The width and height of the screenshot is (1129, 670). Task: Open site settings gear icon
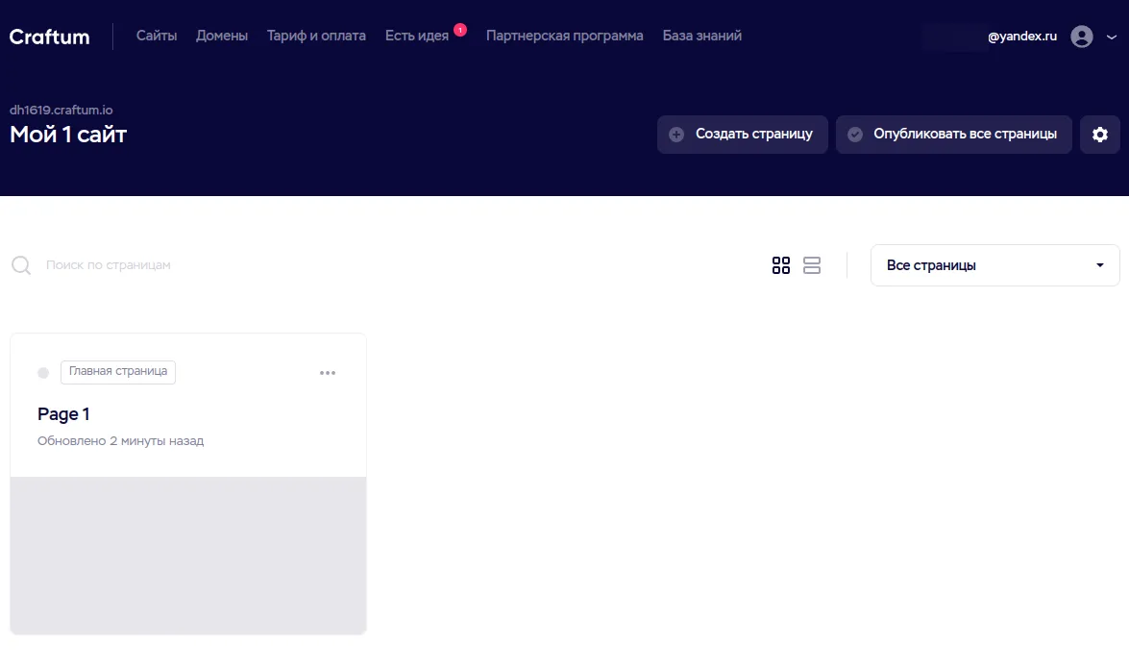tap(1100, 135)
